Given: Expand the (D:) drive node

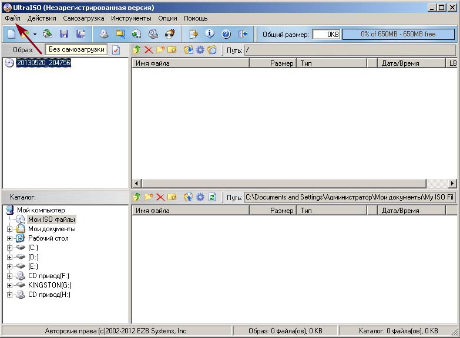Looking at the screenshot, I should pos(9,257).
